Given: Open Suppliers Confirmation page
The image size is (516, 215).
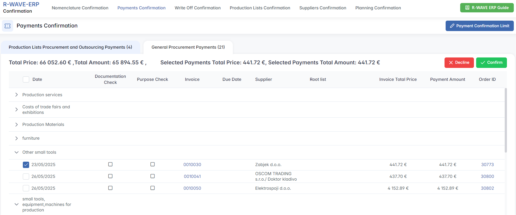Looking at the screenshot, I should (322, 8).
